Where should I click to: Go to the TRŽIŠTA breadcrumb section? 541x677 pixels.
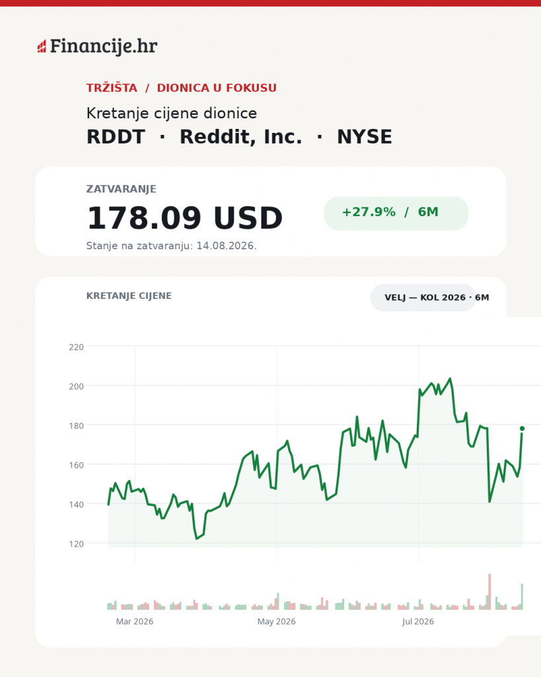pos(112,88)
